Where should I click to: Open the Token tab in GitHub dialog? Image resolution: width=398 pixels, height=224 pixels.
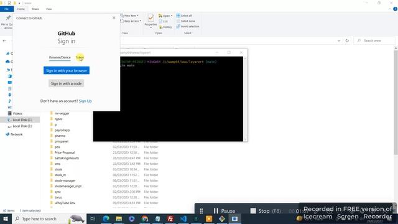tap(80, 57)
